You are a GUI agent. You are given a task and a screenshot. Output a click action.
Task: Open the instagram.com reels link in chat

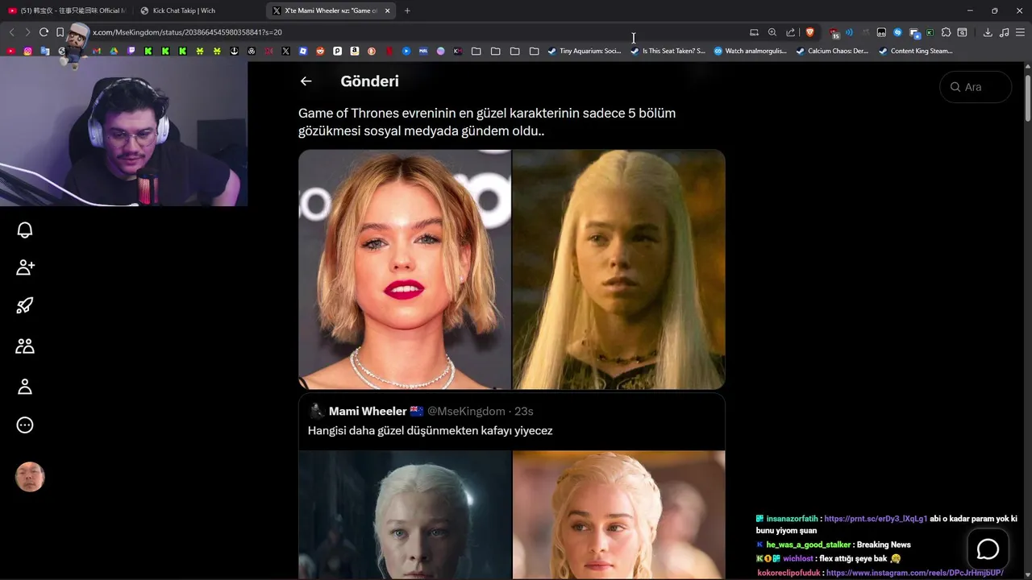tap(915, 573)
